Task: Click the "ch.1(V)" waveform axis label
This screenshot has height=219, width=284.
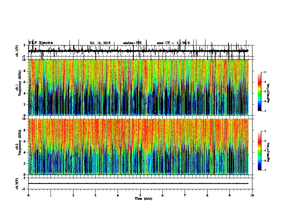Action: click(x=17, y=51)
